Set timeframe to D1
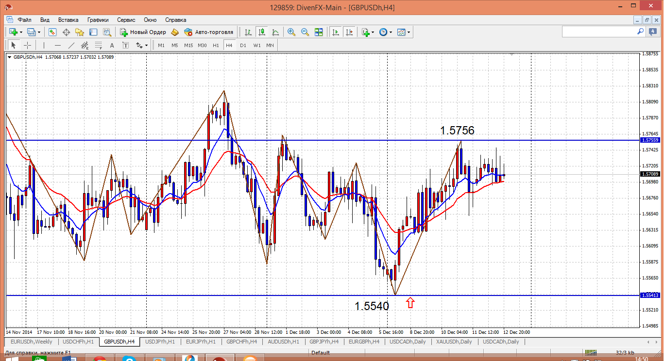This screenshot has height=361, width=665. coord(243,45)
